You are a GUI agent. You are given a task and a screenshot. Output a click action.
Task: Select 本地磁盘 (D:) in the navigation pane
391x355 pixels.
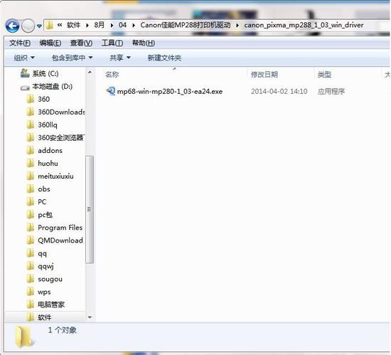point(52,87)
